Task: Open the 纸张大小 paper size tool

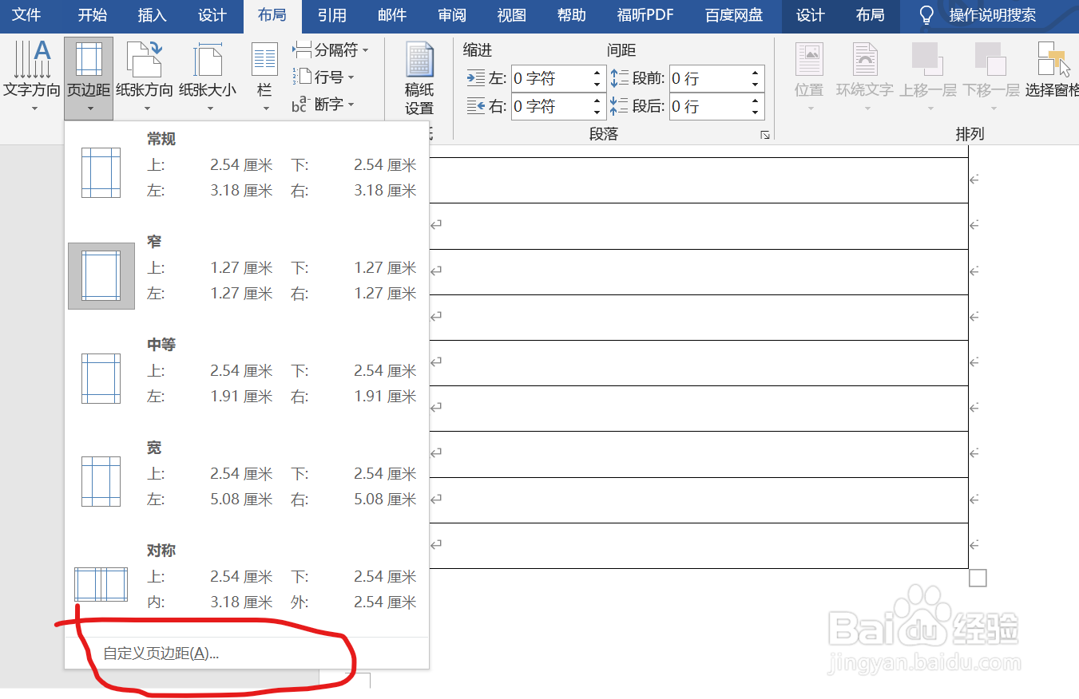Action: (208, 77)
